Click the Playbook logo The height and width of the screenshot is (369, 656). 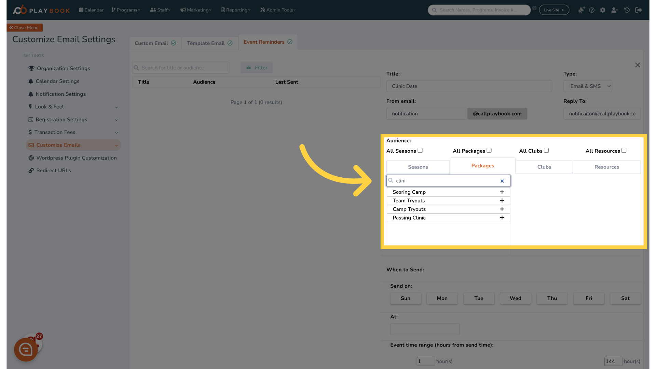[x=41, y=10]
